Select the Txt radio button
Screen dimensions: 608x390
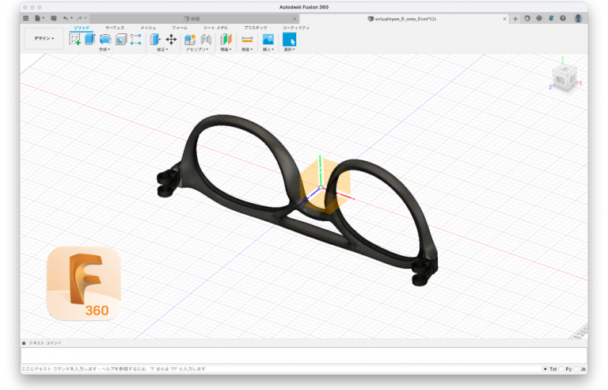coord(545,369)
